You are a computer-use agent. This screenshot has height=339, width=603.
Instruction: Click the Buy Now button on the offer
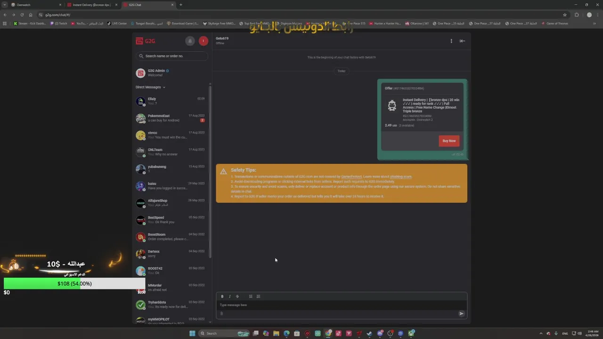point(449,141)
